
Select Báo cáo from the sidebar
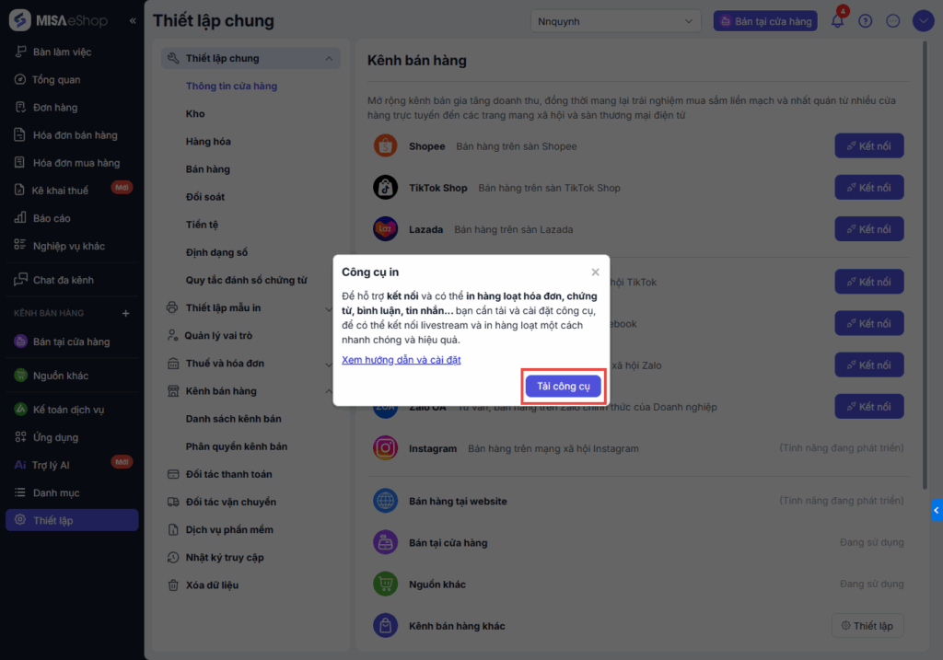pyautogui.click(x=52, y=218)
